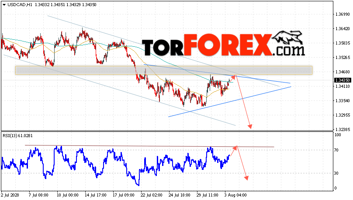Click the 1.36420 price axis label
Viewport: 353px width, 200px height.
(x=343, y=29)
